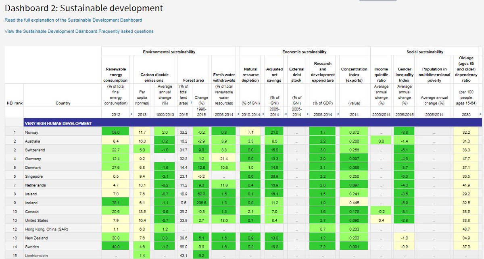Click Norway's 58.0 renewable energy cell
Image resolution: width=484 pixels, height=259 pixels.
pos(115,132)
